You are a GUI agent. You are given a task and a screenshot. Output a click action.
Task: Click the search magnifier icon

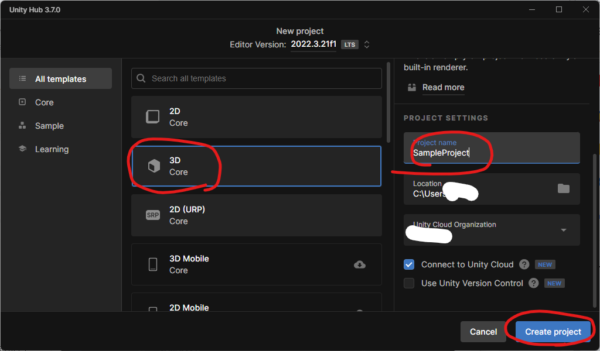point(141,78)
